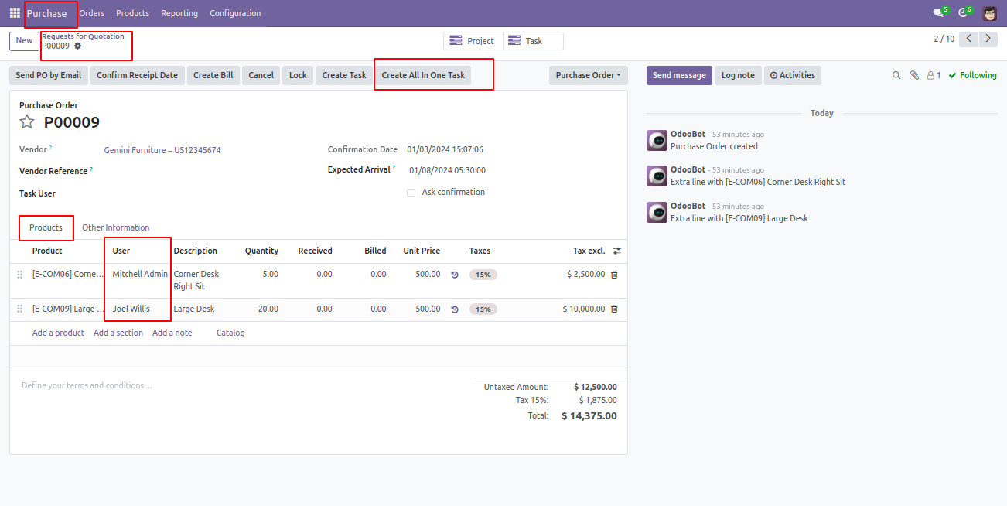The image size is (1007, 506).
Task: Click Create Bill
Action: click(x=213, y=75)
